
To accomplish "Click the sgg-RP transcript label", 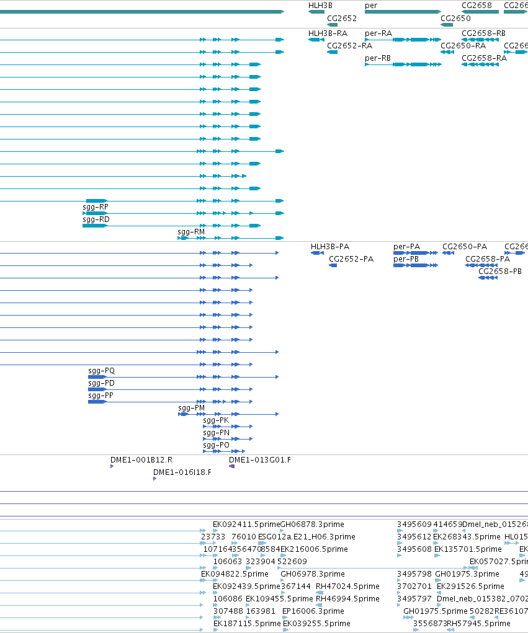I will [x=96, y=207].
